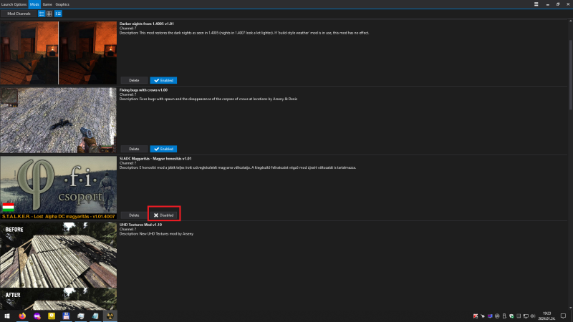Click the red flag tray icon
Viewport: 573px width, 322px height.
click(x=476, y=316)
